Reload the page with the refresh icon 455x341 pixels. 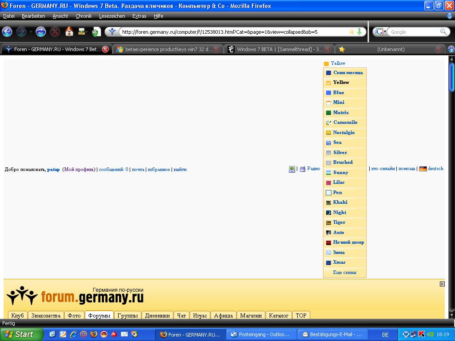40,32
